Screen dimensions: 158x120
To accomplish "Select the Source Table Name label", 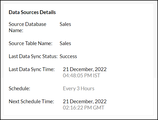I will (x=30, y=44).
